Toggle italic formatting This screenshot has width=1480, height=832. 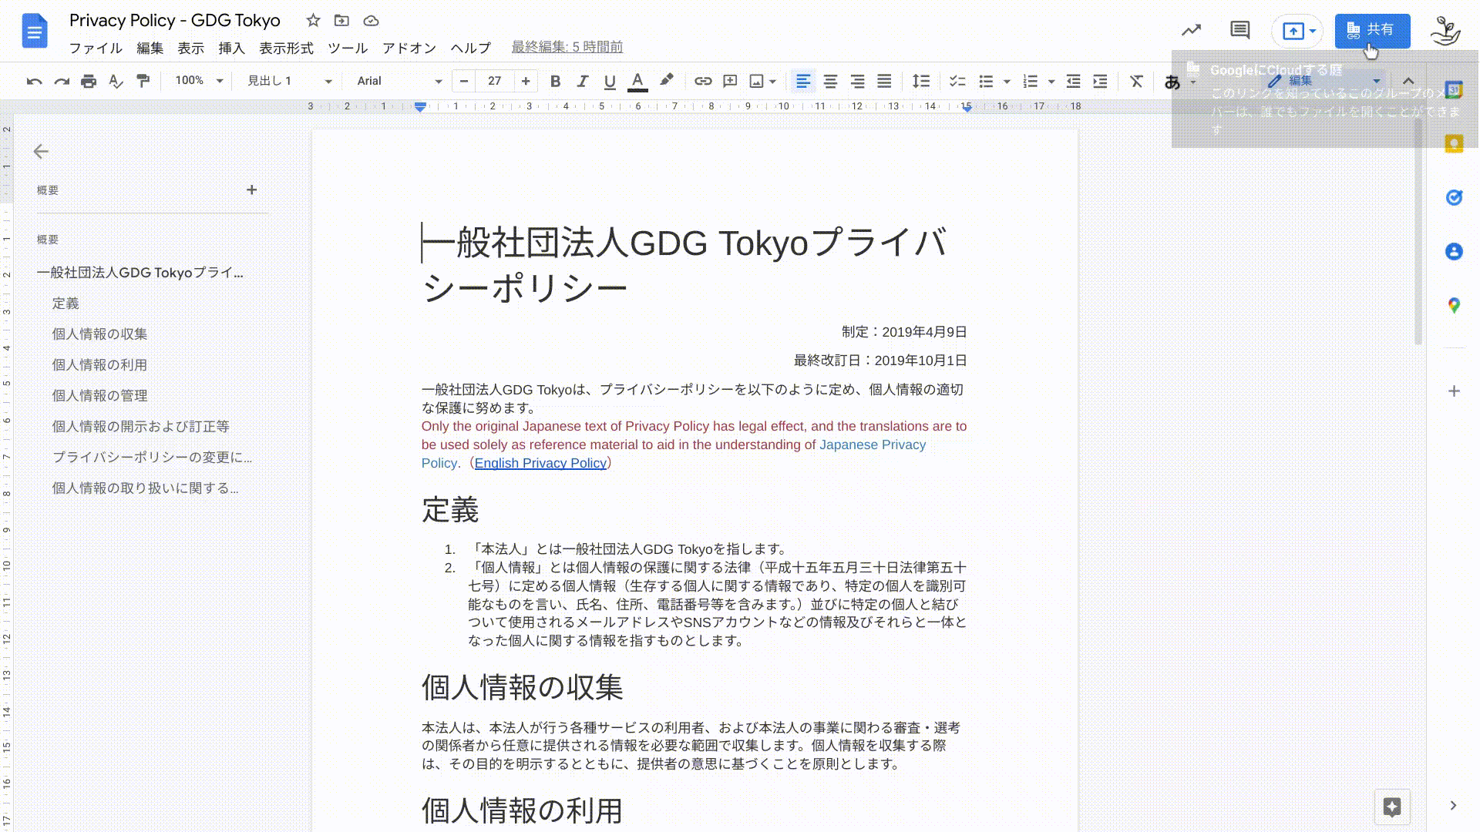pos(583,81)
